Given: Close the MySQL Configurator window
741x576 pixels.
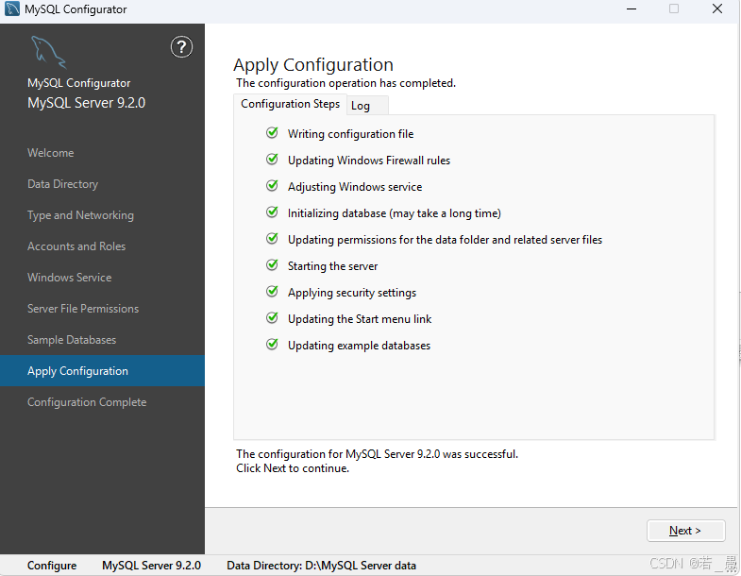Looking at the screenshot, I should (717, 9).
